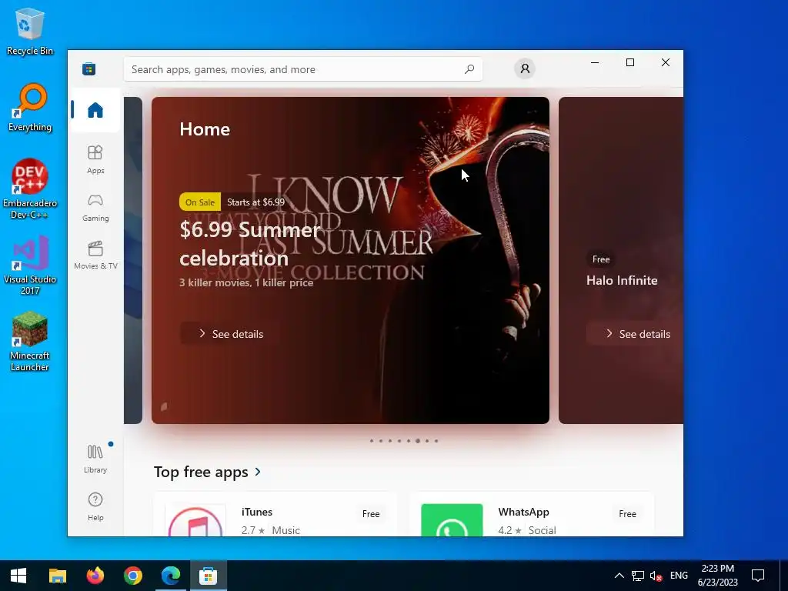Click the Free button for WhatsApp
The width and height of the screenshot is (788, 591).
point(627,513)
